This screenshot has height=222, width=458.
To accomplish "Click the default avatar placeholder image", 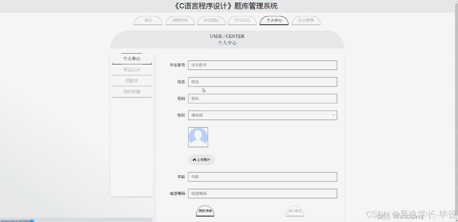I will tap(198, 137).
